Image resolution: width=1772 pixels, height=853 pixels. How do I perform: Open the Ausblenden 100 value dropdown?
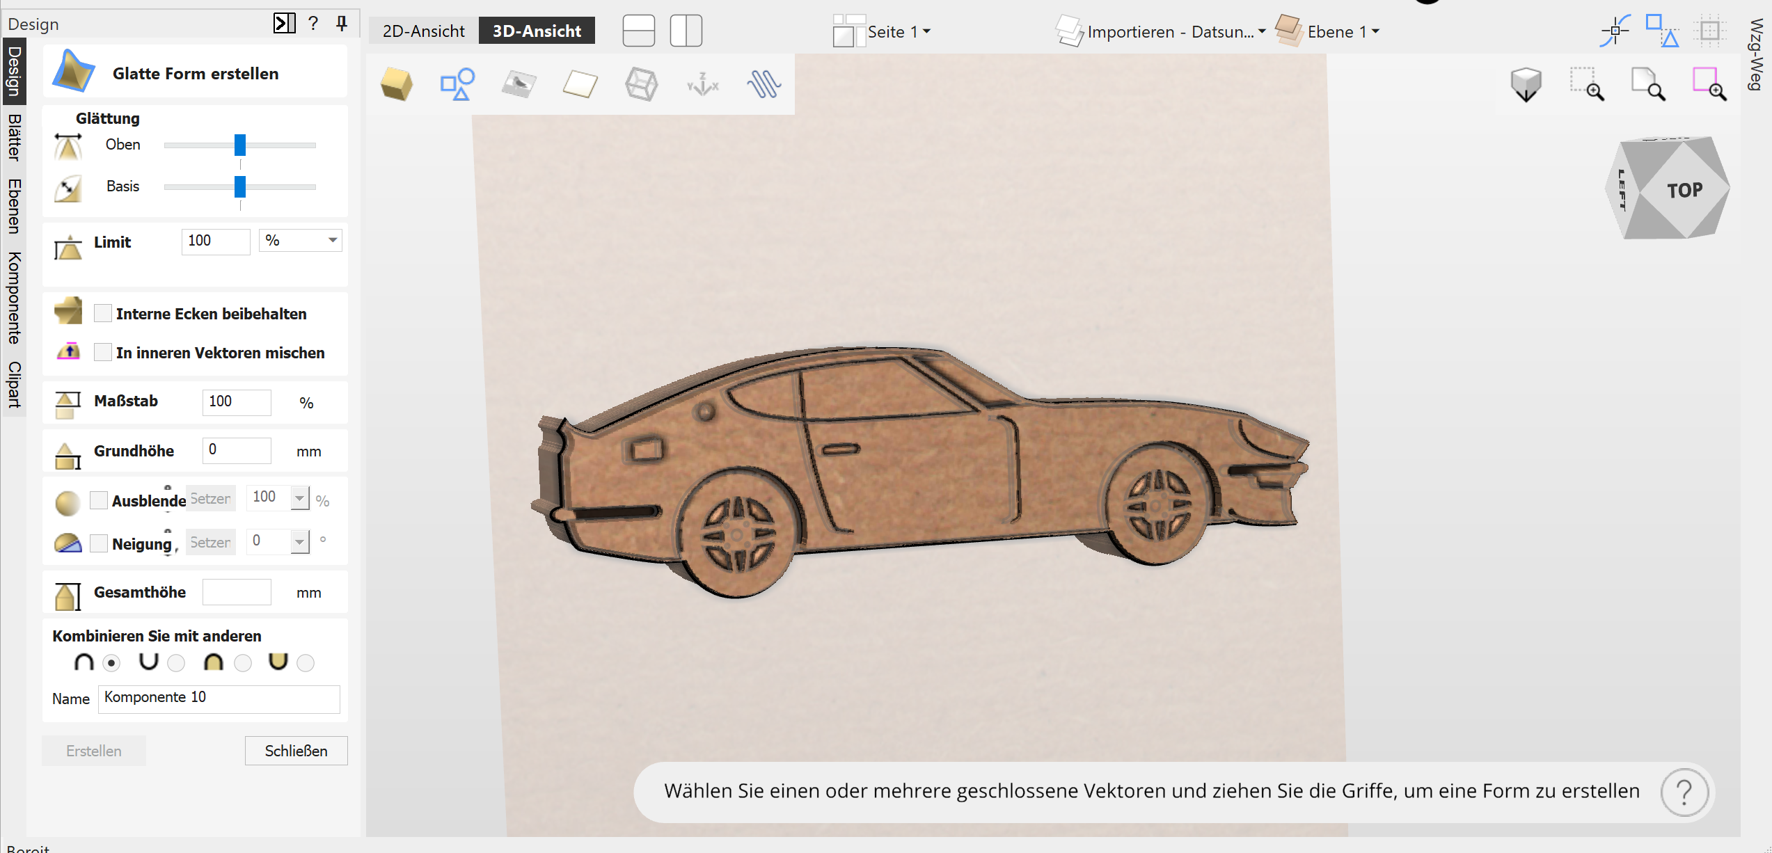299,498
